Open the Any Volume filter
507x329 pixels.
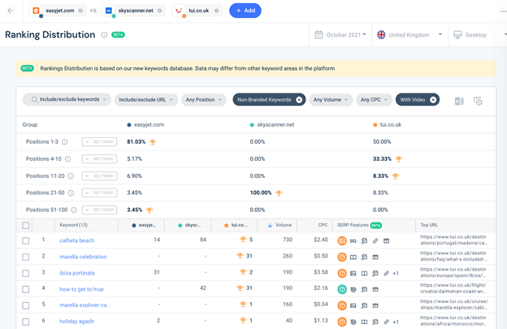pos(331,100)
